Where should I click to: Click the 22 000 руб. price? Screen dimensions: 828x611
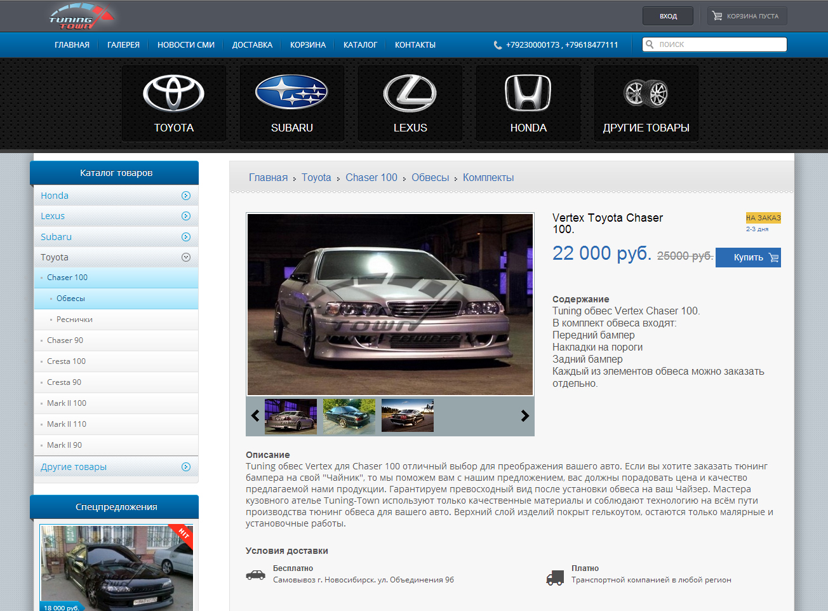(x=602, y=253)
